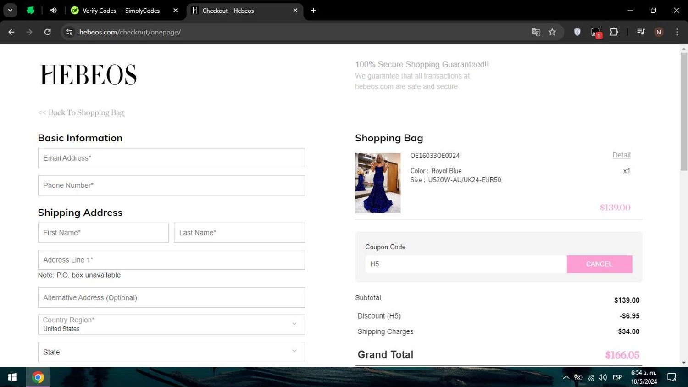Open the browser tab search dropdown
Viewport: 688px width, 387px height.
10,10
